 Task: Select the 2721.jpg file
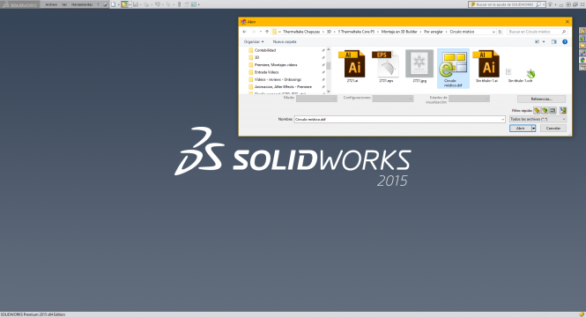pyautogui.click(x=419, y=66)
